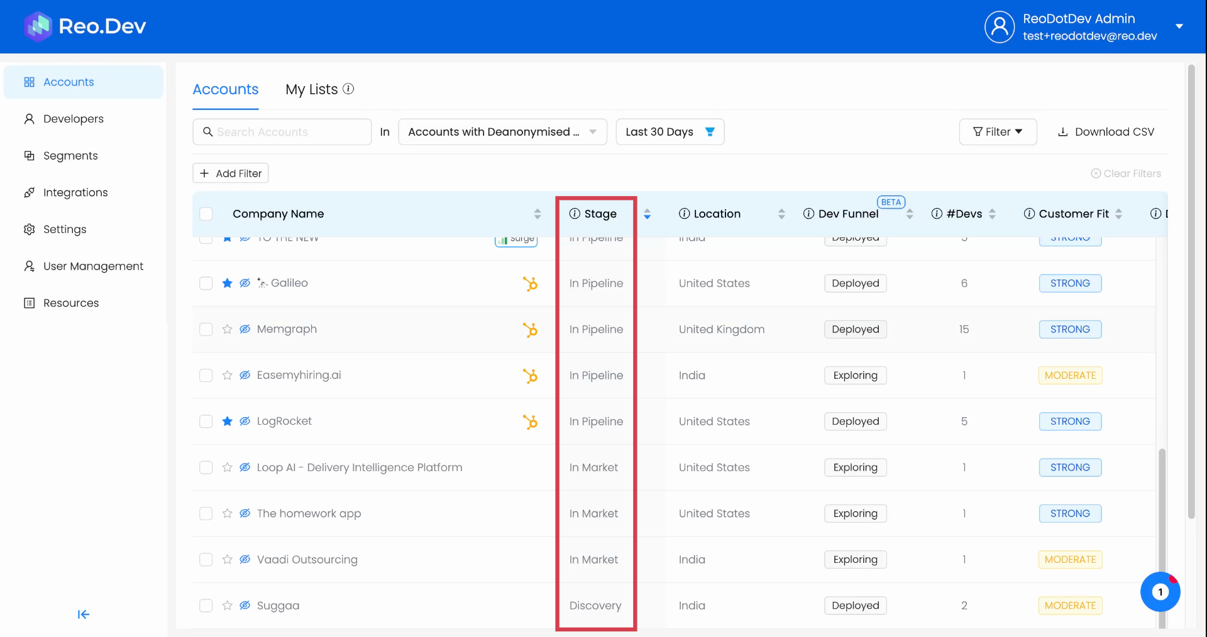Collapse the left sidebar with arrow icon
The width and height of the screenshot is (1207, 637).
pyautogui.click(x=83, y=614)
